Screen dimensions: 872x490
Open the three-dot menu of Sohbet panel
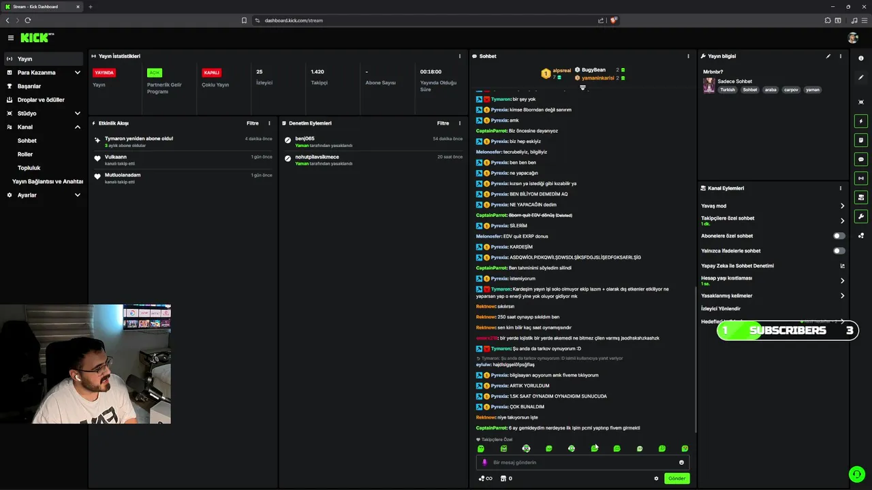point(688,56)
